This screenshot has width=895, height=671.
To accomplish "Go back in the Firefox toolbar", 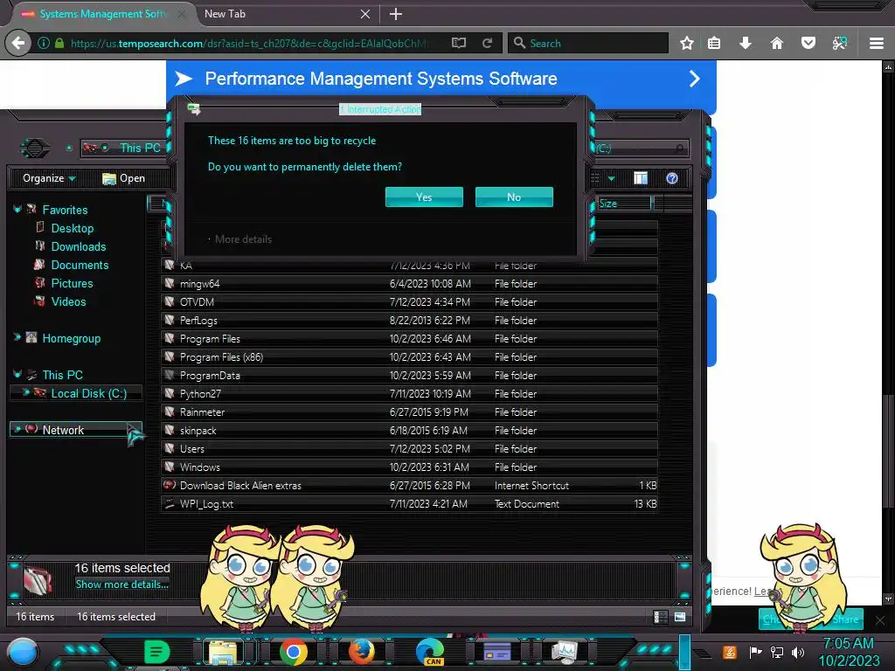I will pos(18,43).
